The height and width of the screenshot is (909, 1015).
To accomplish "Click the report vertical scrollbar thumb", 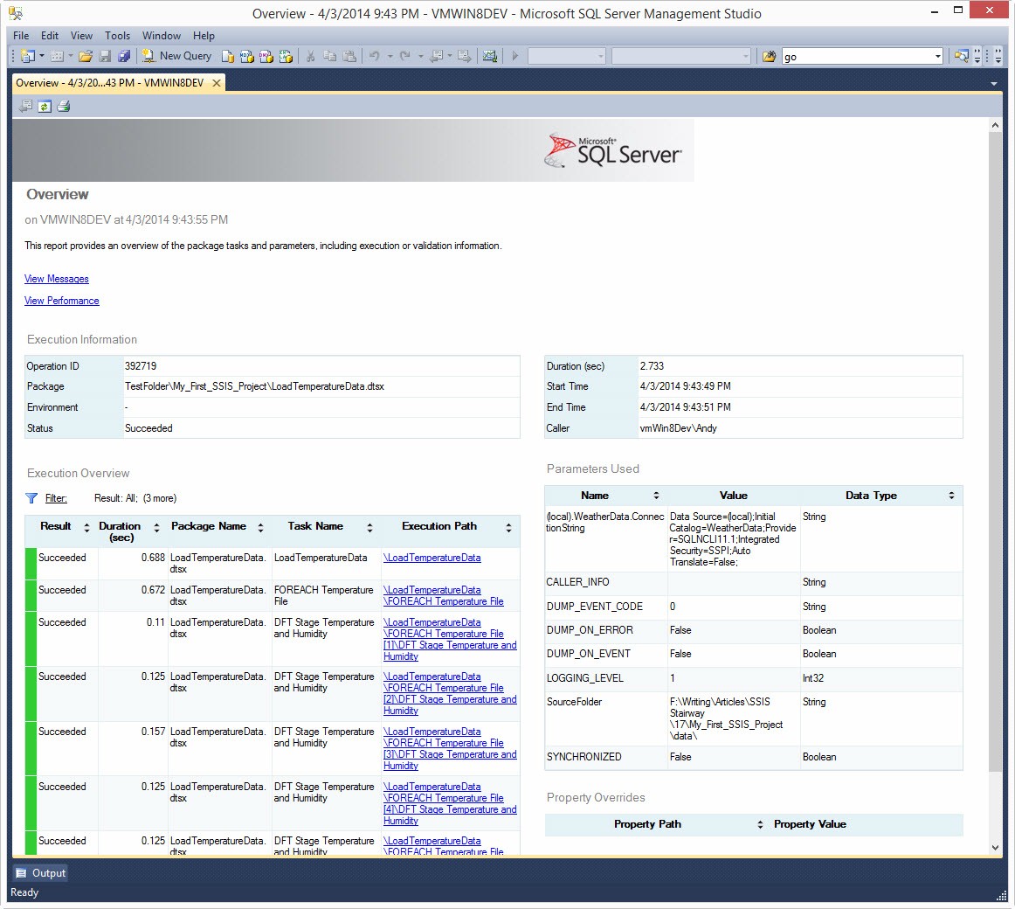I will 996,450.
